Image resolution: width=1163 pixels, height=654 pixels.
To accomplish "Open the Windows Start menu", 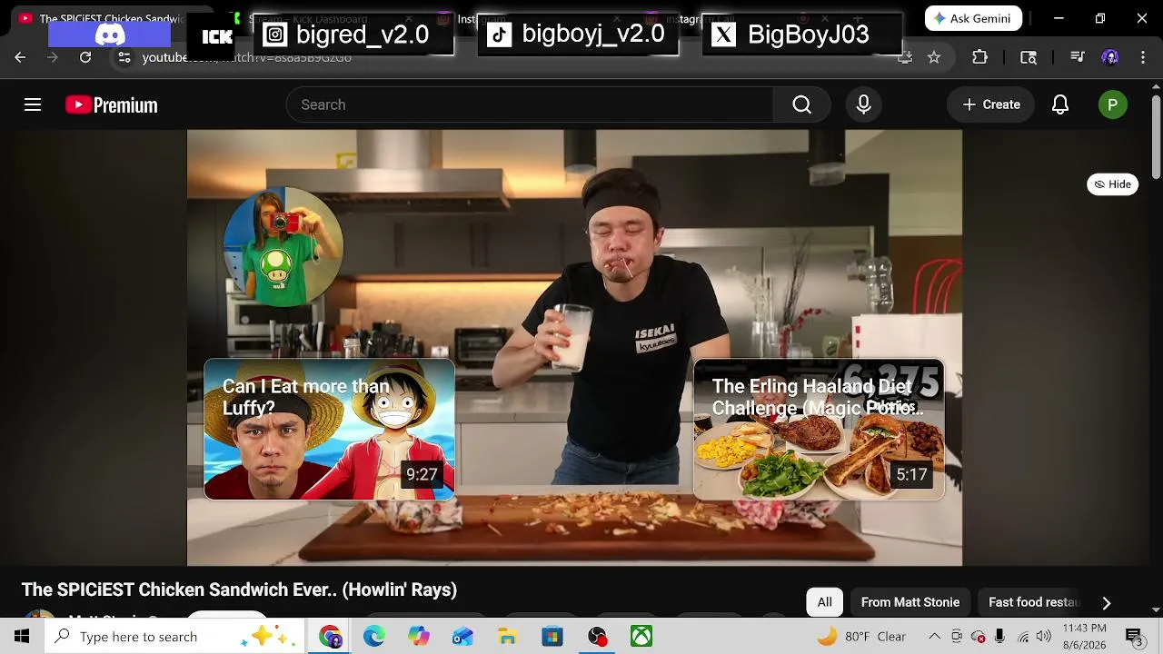I will [22, 637].
